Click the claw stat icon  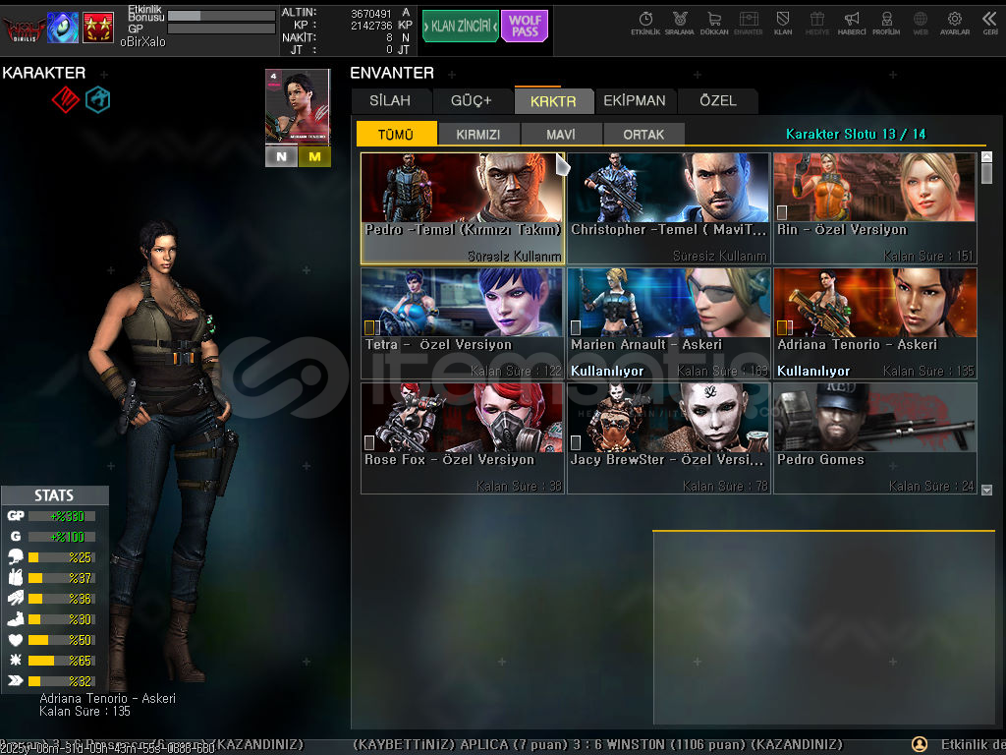pyautogui.click(x=16, y=599)
